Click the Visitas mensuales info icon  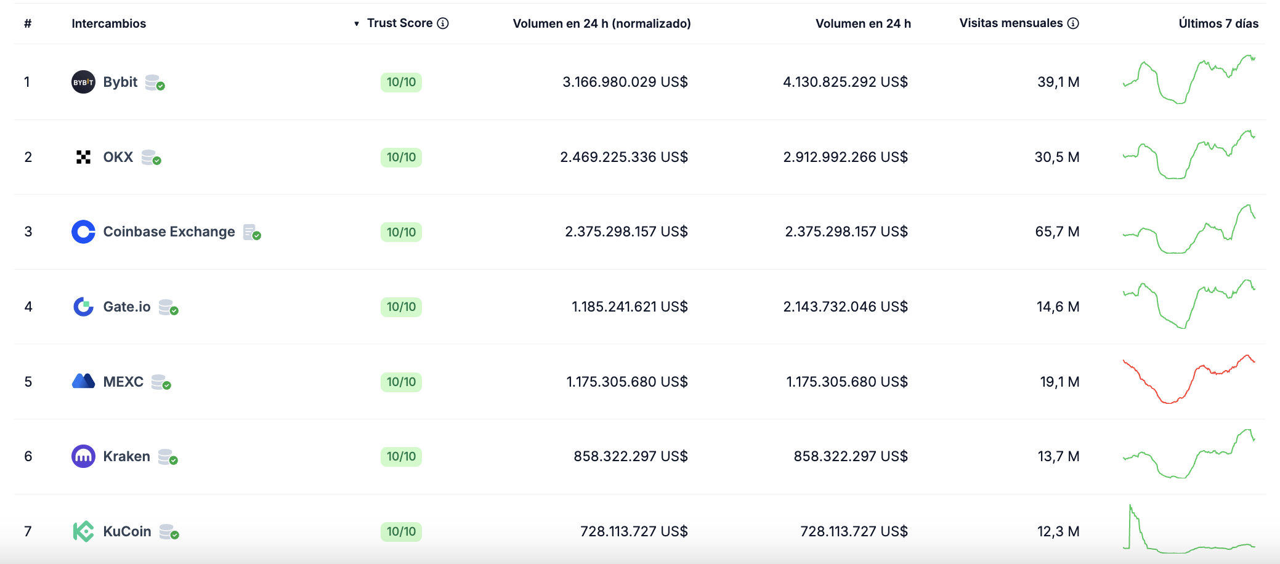[1073, 23]
